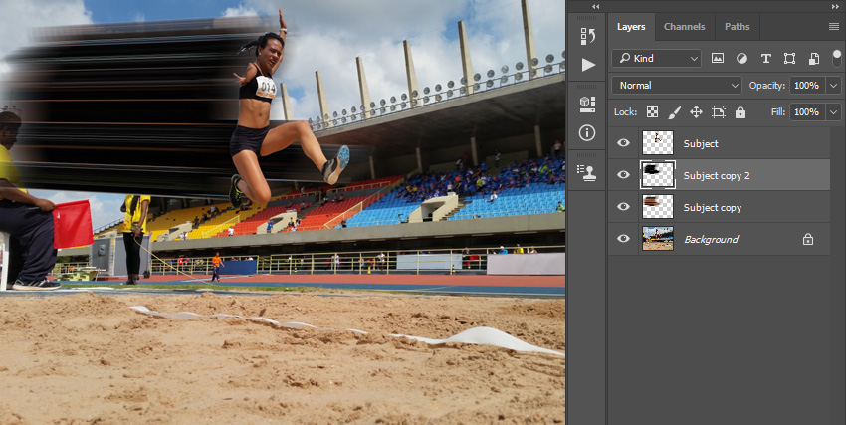Select the layer named Background
Screen dimensions: 846x425
point(711,240)
